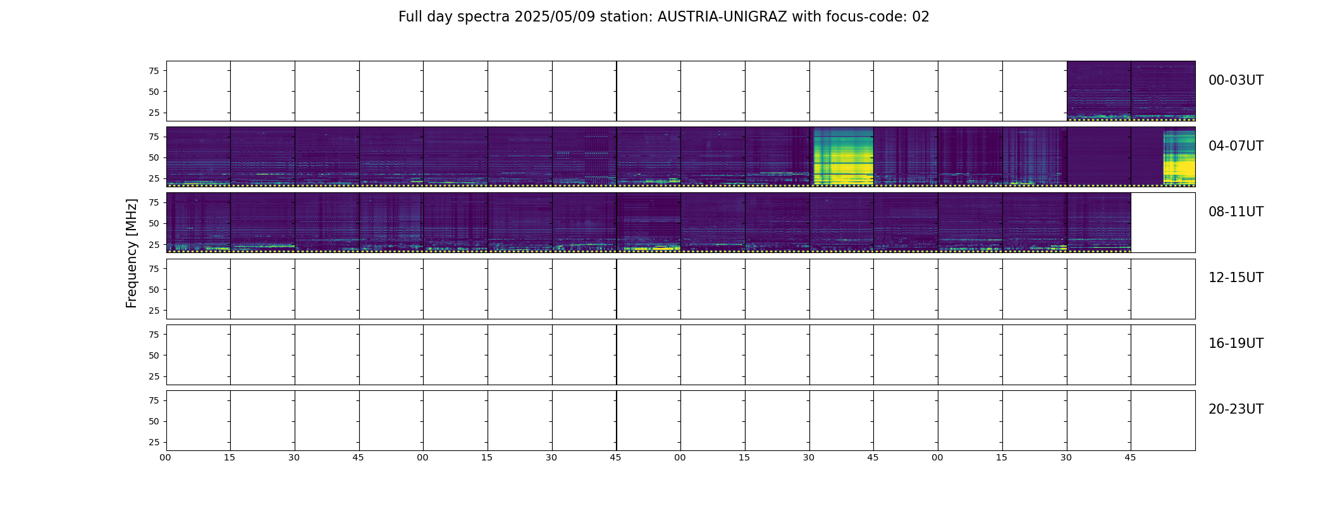Click the 12-15UT row label
Image resolution: width=1328 pixels, height=506 pixels.
click(1236, 278)
